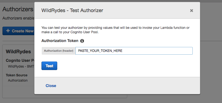
Task: Click the Close link in dialog footer
Action: pyautogui.click(x=51, y=86)
